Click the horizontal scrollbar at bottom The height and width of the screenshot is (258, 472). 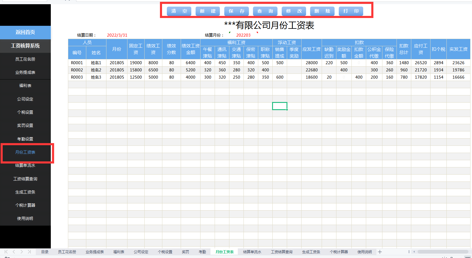click(x=443, y=252)
